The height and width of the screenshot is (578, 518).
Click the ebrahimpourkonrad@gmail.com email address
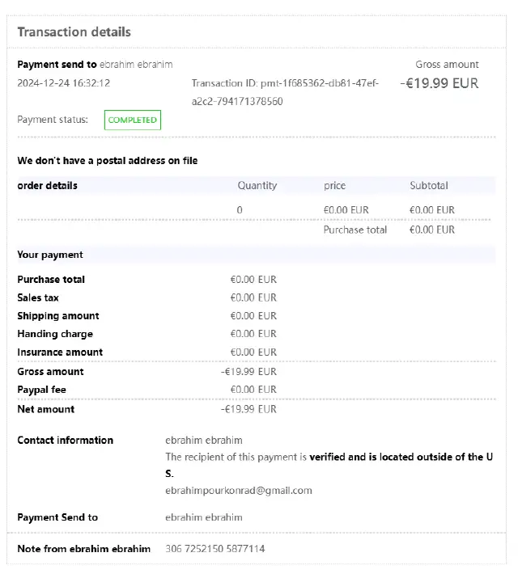[238, 491]
